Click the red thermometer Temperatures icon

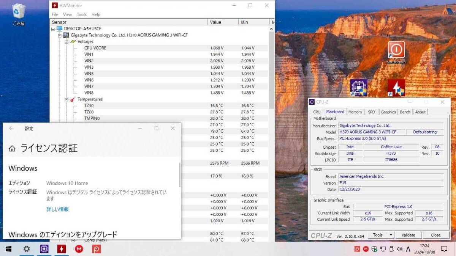click(x=73, y=99)
